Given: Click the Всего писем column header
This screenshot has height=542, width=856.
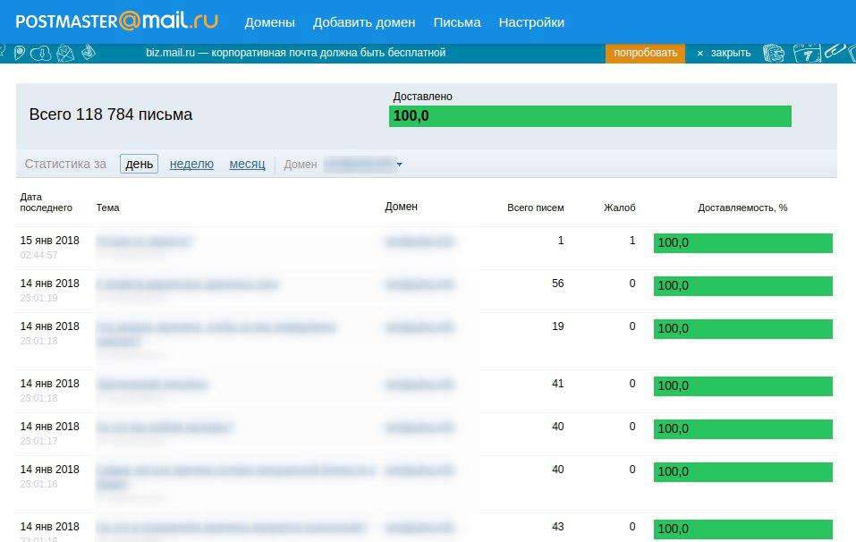Looking at the screenshot, I should [536, 207].
